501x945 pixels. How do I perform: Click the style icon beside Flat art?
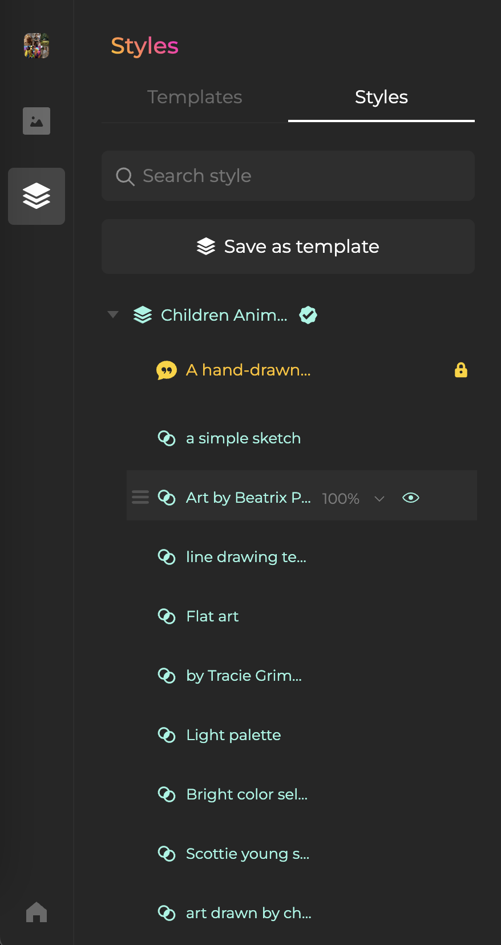(x=166, y=616)
